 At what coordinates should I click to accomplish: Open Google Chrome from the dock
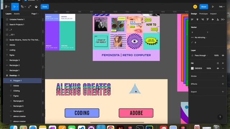[110, 128]
